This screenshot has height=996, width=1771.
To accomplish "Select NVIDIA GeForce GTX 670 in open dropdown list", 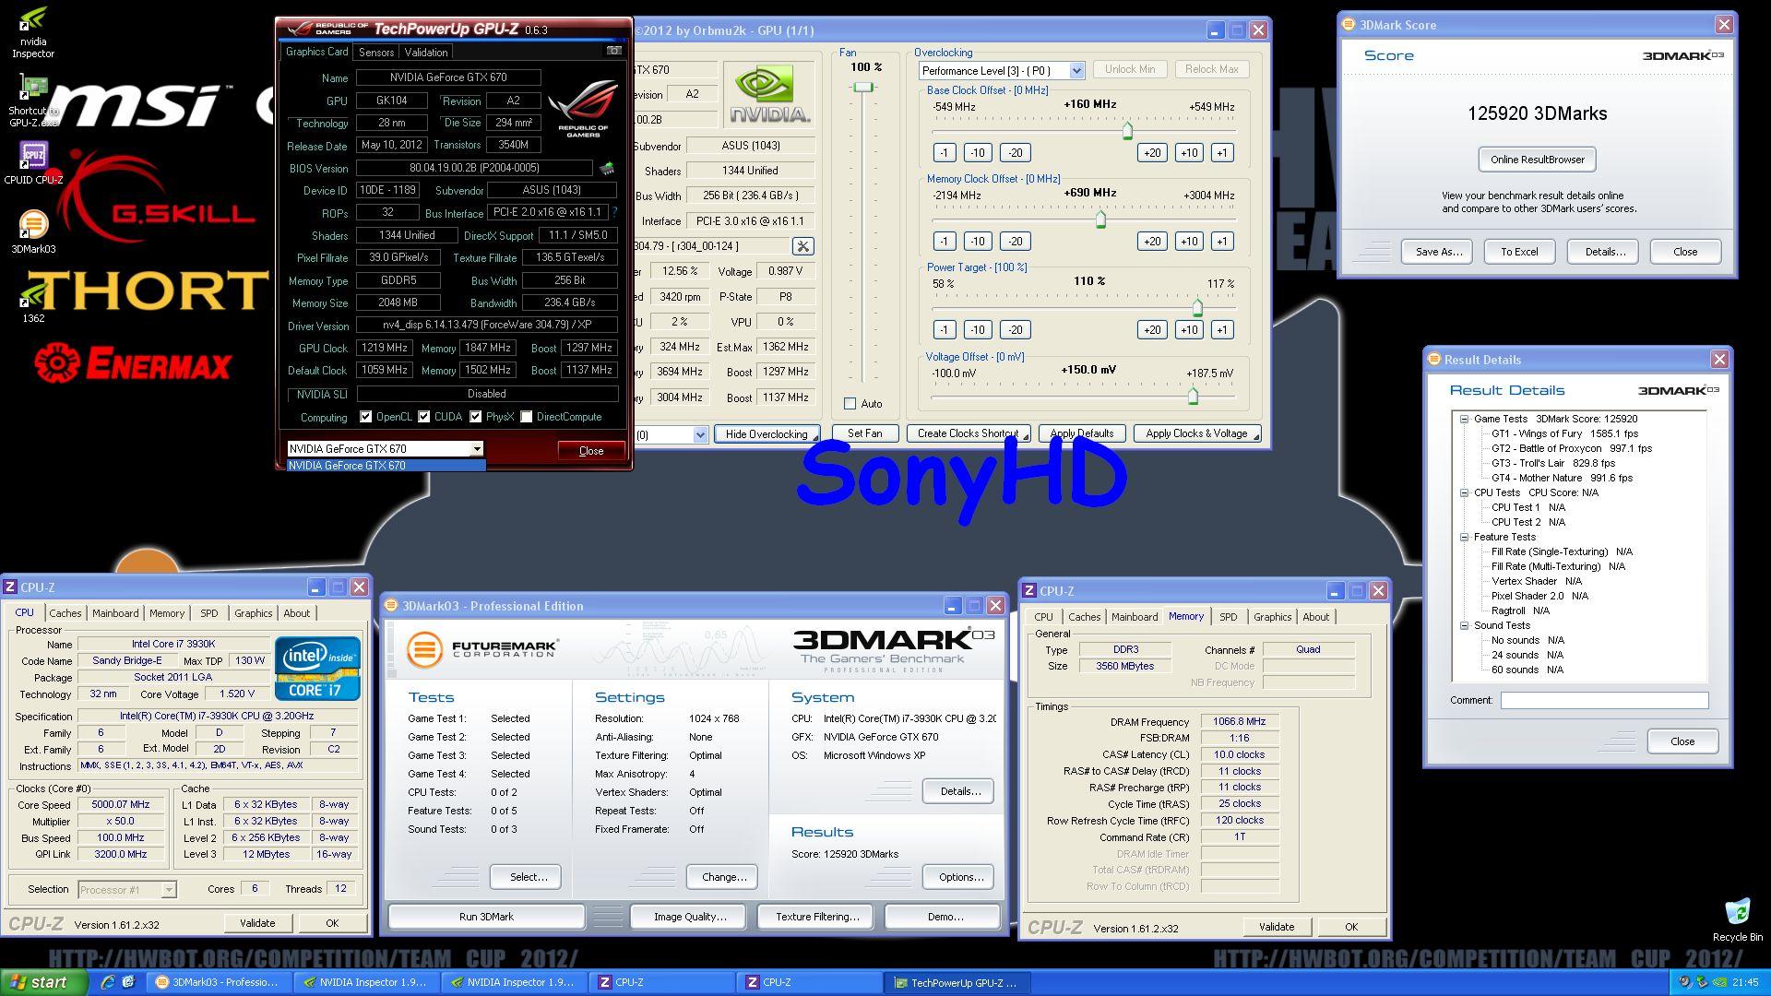I will [386, 466].
